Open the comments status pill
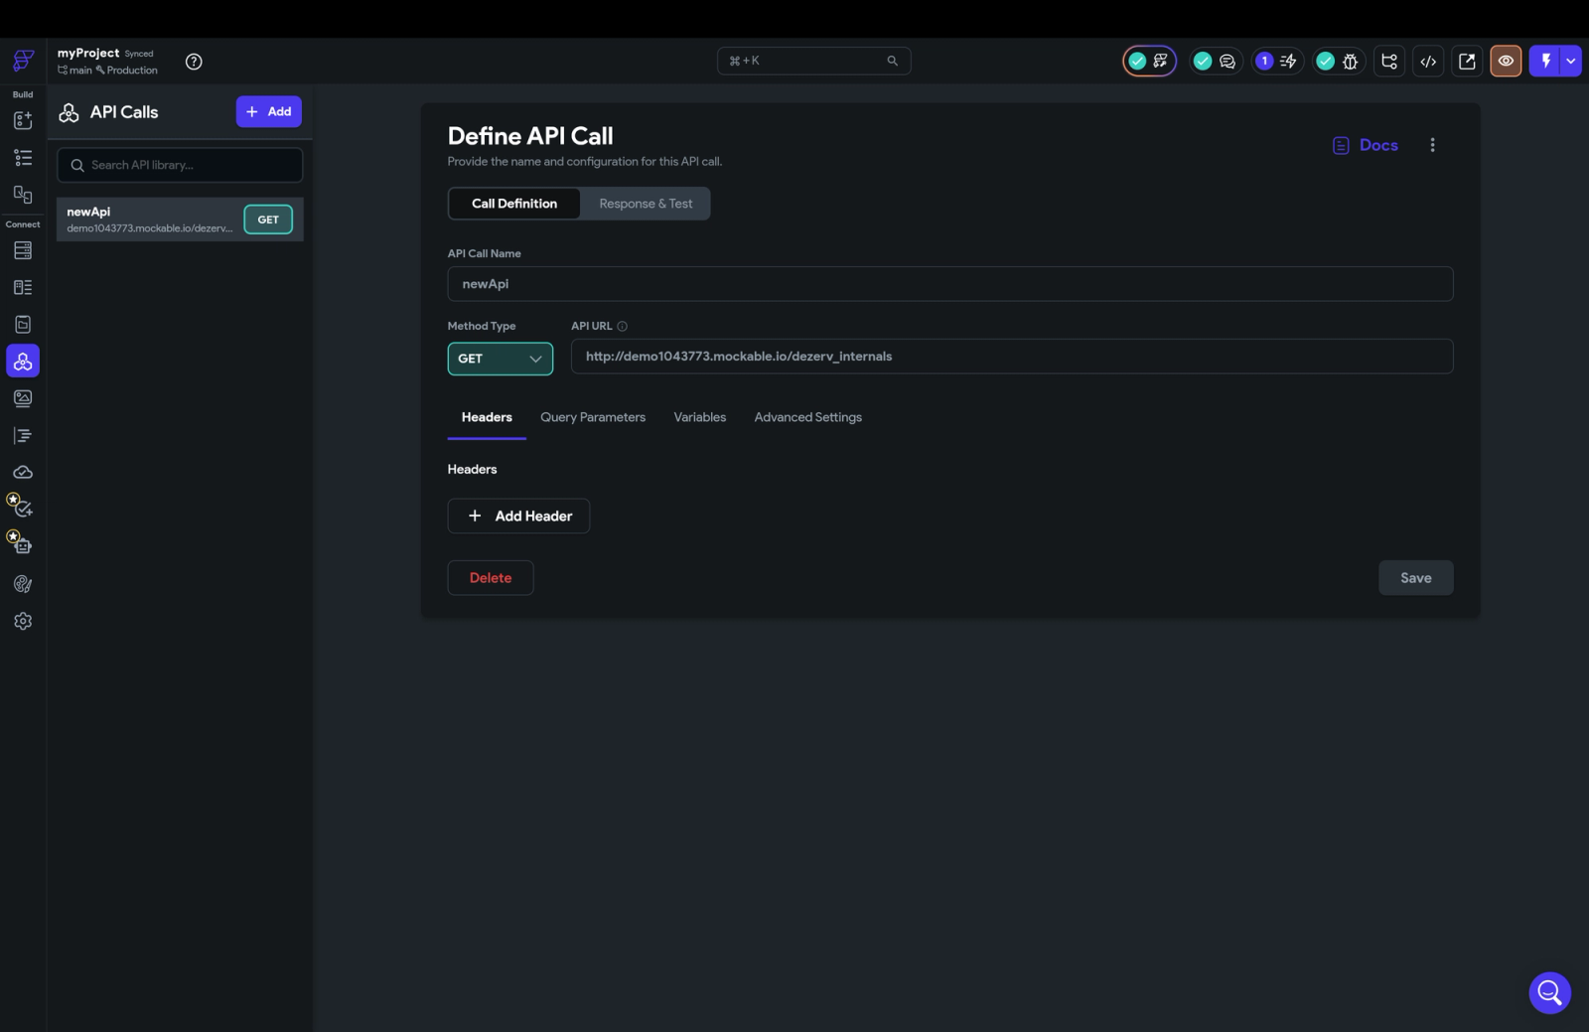Viewport: 1589px width, 1032px height. (x=1215, y=61)
